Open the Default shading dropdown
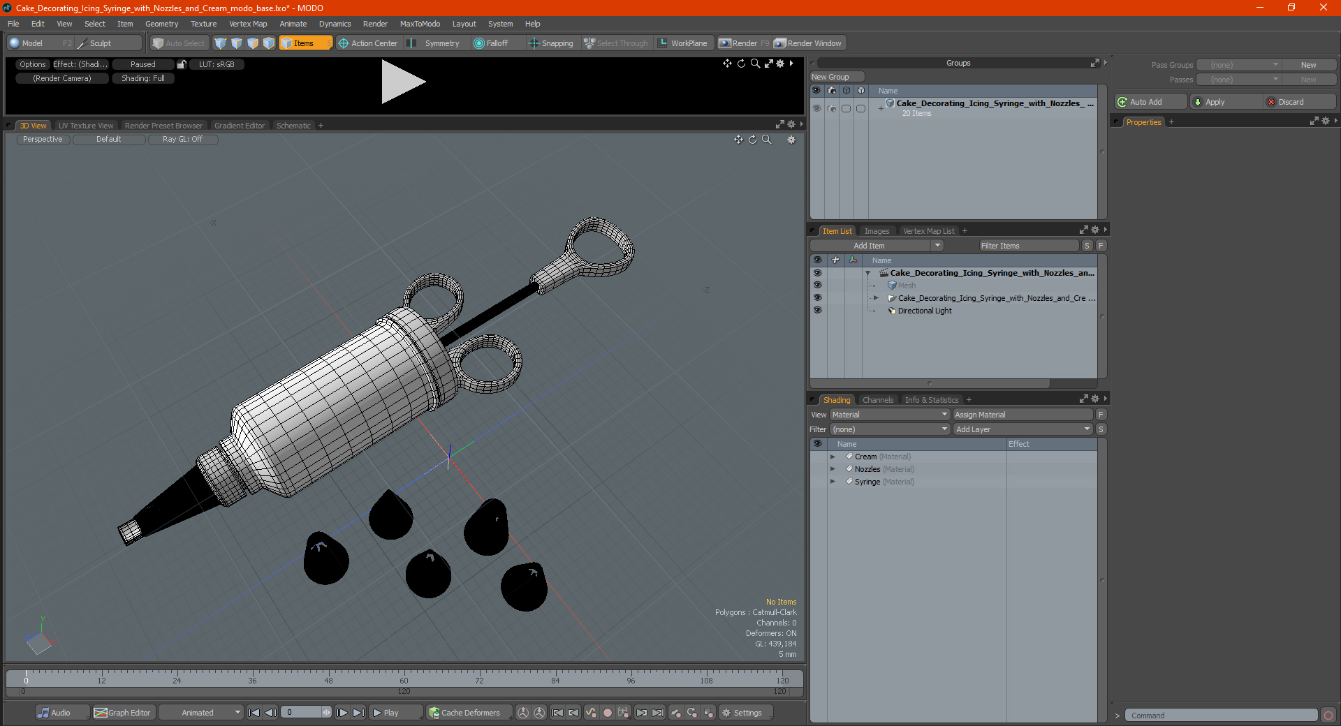 click(x=109, y=140)
